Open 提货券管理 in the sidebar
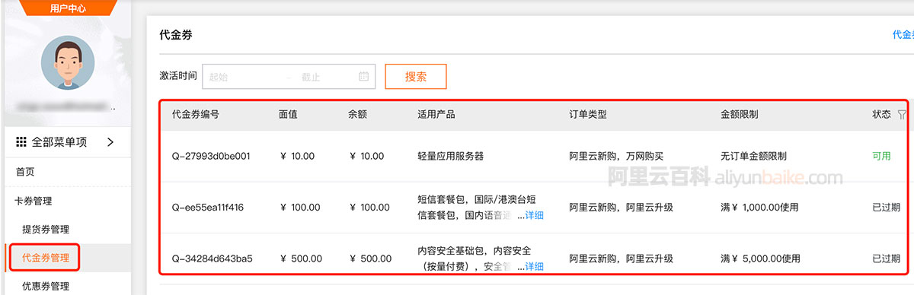Image resolution: width=914 pixels, height=295 pixels. coord(46,229)
